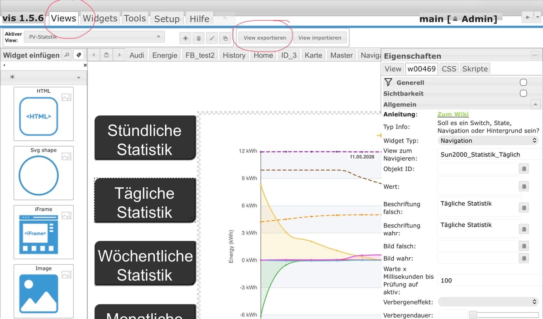The width and height of the screenshot is (543, 319).
Task: Select the Svg shape widget
Action: pyautogui.click(x=43, y=173)
